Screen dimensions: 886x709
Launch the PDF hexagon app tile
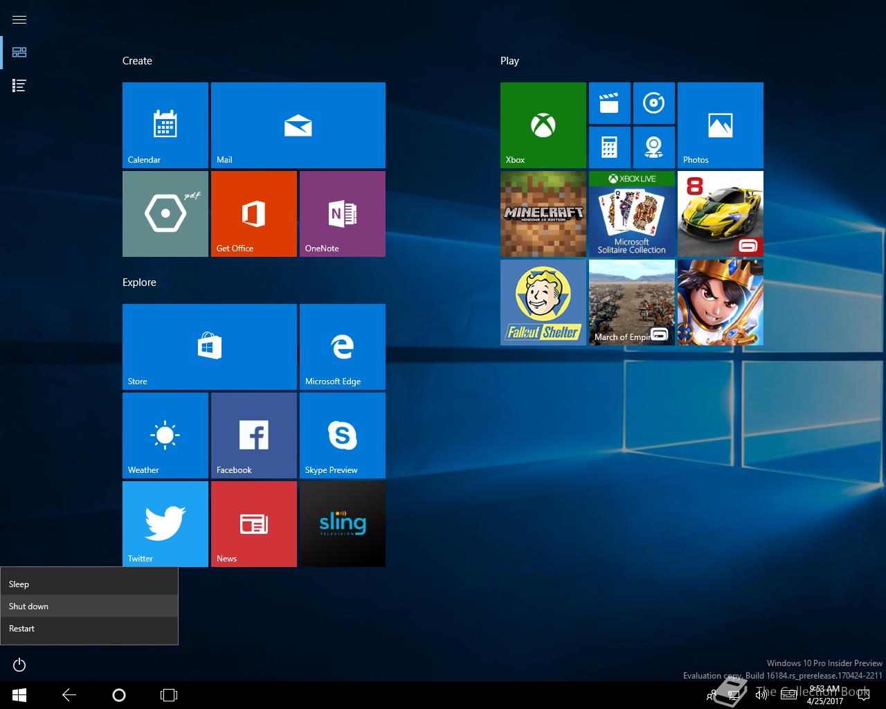[x=165, y=214]
